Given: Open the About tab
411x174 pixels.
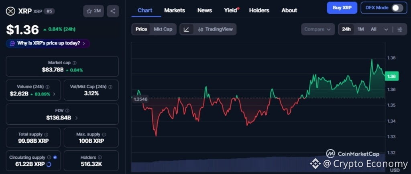Looking at the screenshot, I should [x=289, y=10].
